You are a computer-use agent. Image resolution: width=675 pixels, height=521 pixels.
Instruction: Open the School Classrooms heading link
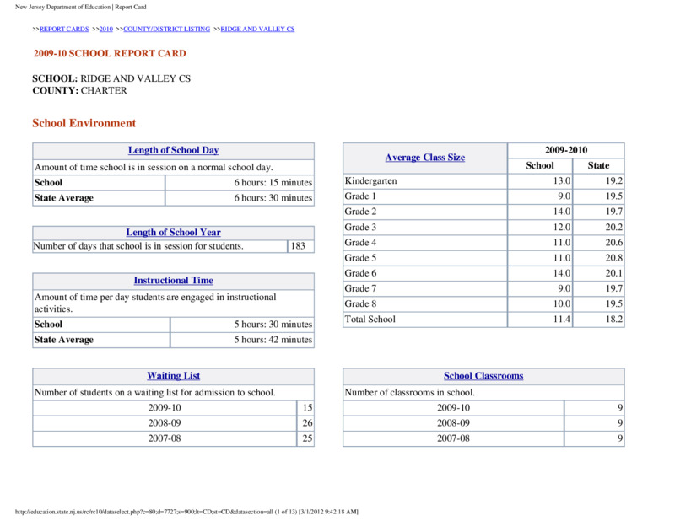483,376
